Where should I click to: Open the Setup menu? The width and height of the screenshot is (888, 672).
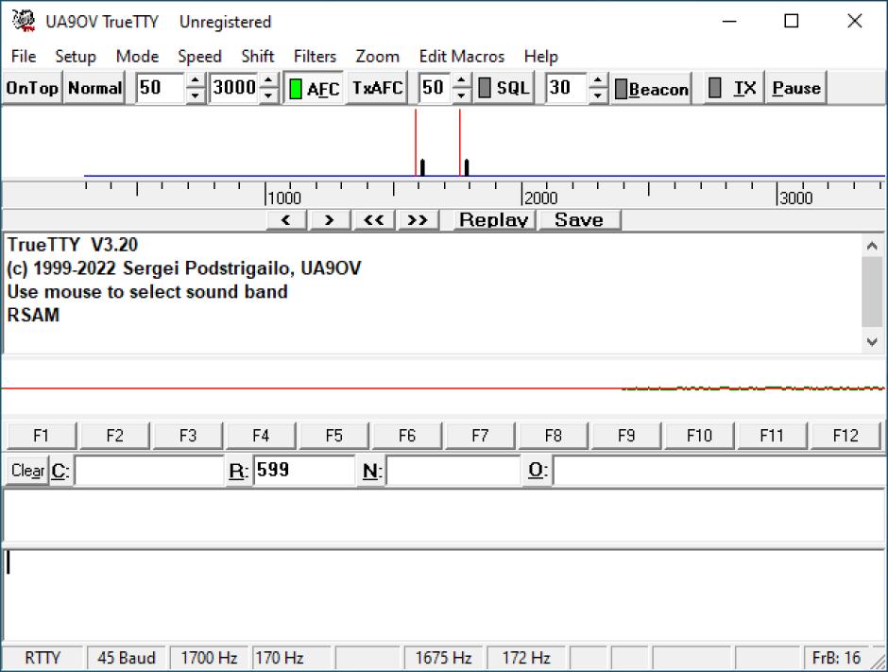pyautogui.click(x=76, y=56)
